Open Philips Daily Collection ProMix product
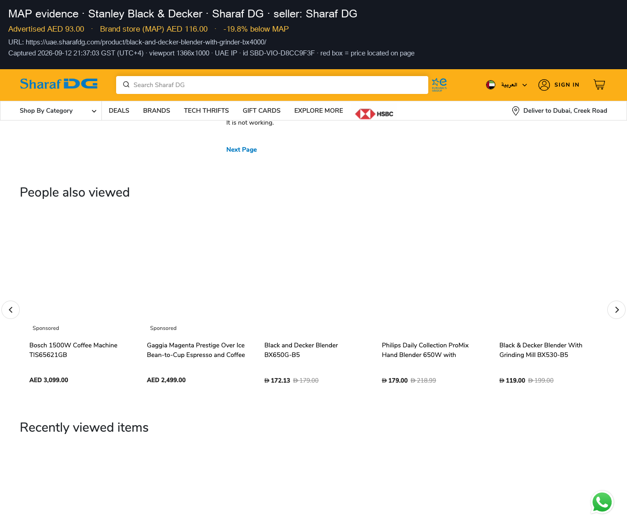 (425, 350)
